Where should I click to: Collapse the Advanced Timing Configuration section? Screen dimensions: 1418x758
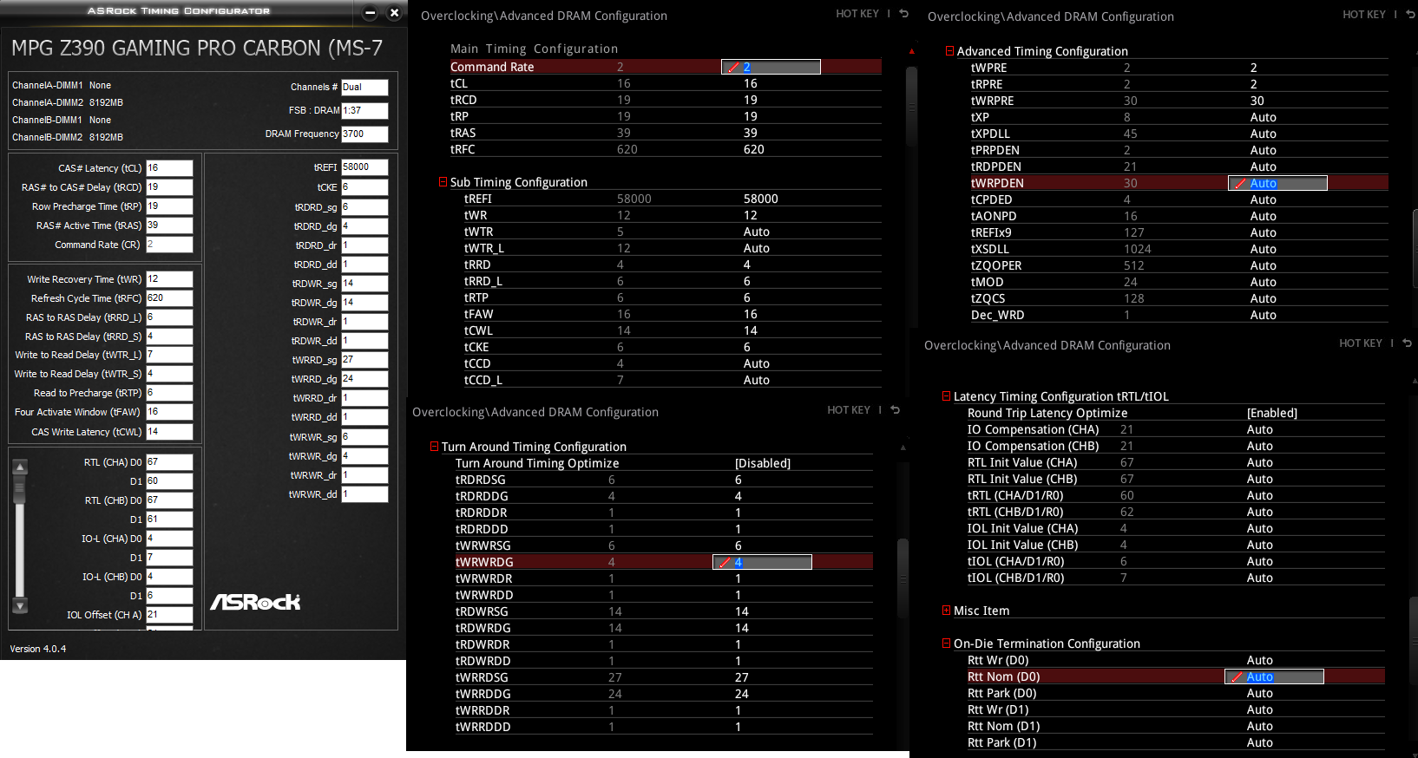(949, 51)
